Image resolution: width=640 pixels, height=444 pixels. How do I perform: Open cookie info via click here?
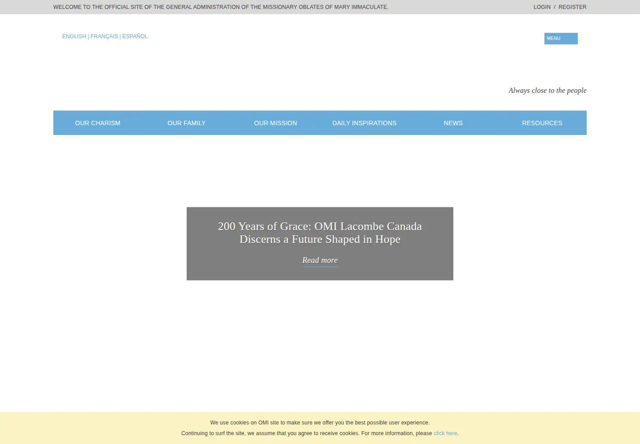[445, 433]
